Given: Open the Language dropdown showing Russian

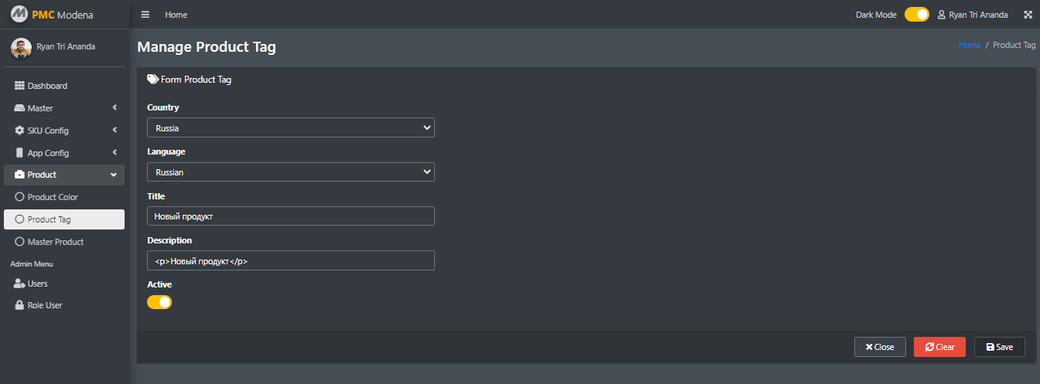Looking at the screenshot, I should pyautogui.click(x=291, y=172).
